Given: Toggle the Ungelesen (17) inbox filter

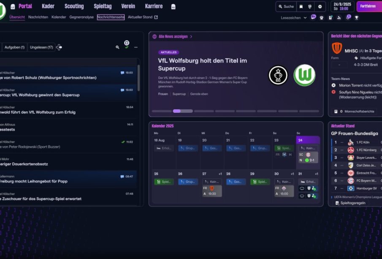Looking at the screenshot, I should 41,47.
